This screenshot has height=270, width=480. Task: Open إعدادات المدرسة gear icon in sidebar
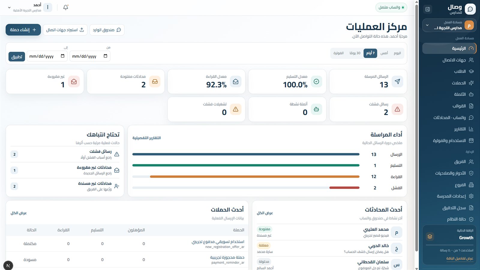pos(471,196)
